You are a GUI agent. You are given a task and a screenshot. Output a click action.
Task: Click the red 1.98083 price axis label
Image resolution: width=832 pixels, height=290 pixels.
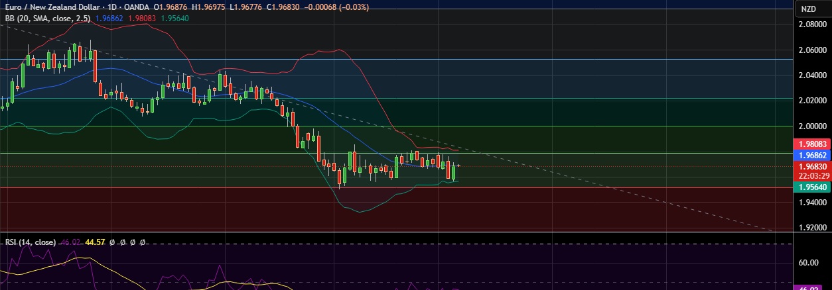(x=812, y=144)
